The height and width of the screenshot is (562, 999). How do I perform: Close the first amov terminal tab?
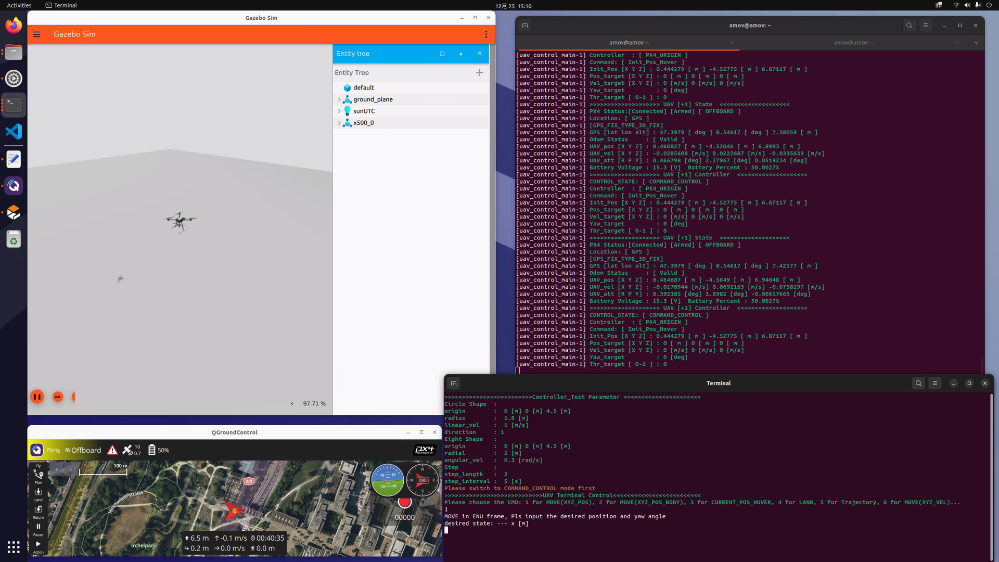click(732, 43)
